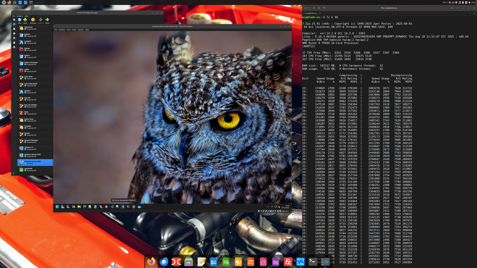This screenshot has height=268, width=477.
Task: Open File Explorer from the VM taskbar
Action: pos(79,207)
